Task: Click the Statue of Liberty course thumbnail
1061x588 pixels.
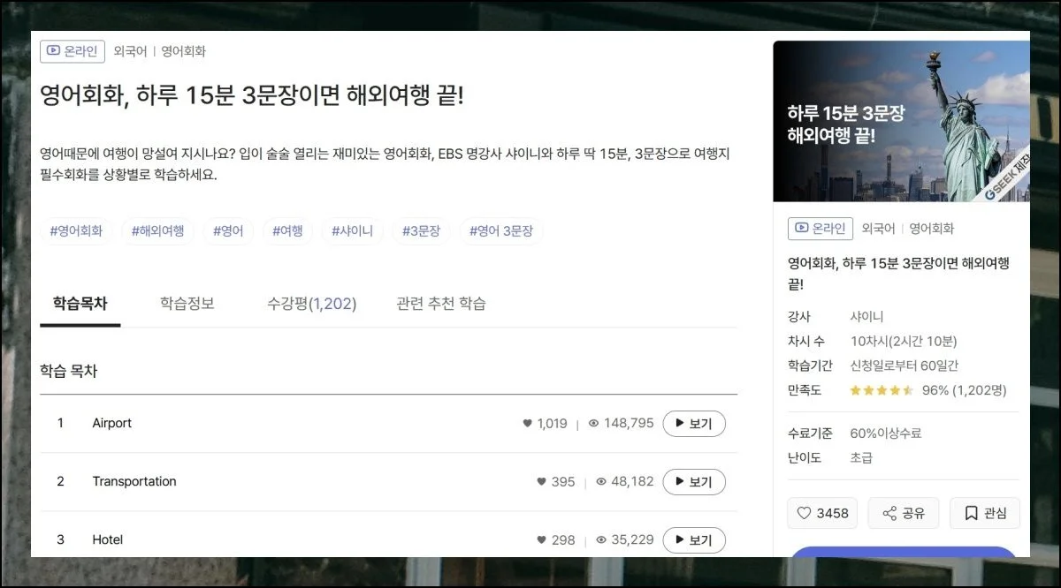Action: click(x=901, y=122)
